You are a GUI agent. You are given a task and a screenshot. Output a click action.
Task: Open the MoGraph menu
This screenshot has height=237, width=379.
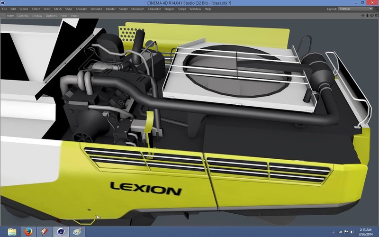coord(138,9)
